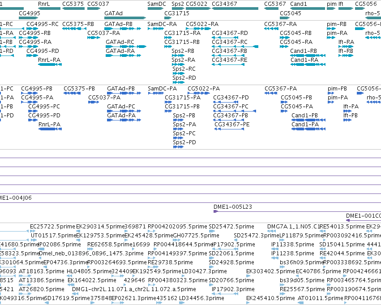Click the HL04805.5prime EST label
381x305 pixels.
[89, 271]
